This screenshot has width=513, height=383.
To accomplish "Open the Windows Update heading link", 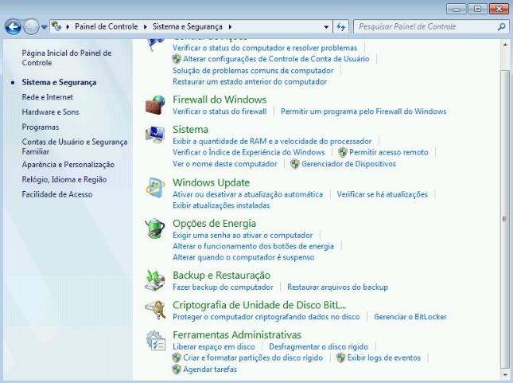I will [x=211, y=182].
